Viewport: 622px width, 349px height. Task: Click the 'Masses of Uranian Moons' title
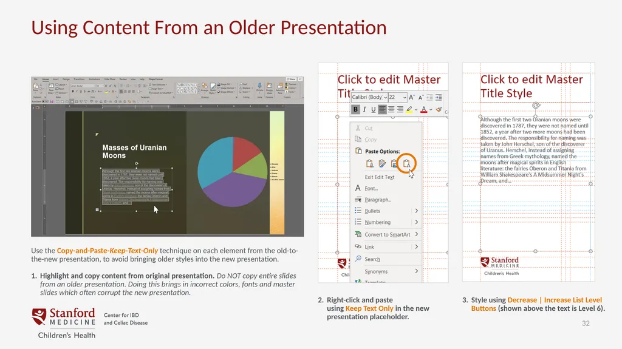[x=134, y=152]
